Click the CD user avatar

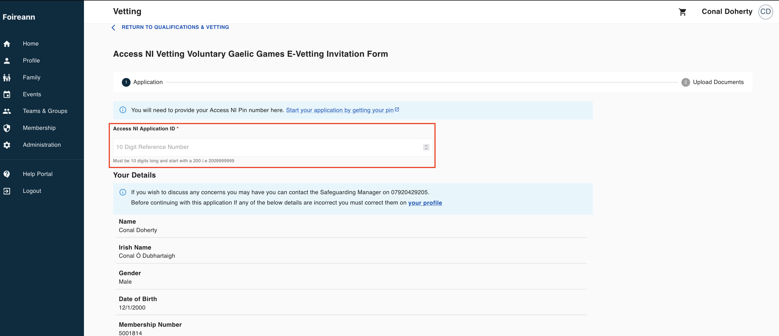click(765, 12)
